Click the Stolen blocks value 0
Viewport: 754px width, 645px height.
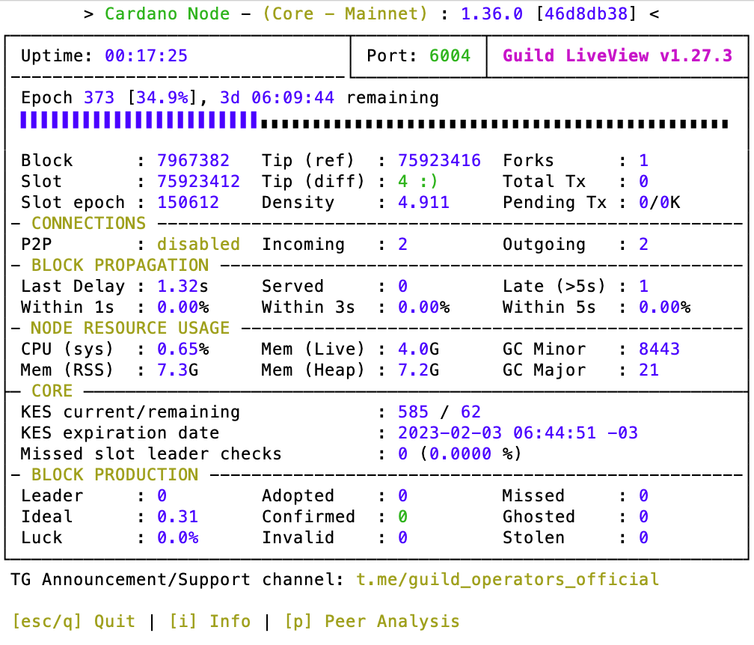click(644, 537)
